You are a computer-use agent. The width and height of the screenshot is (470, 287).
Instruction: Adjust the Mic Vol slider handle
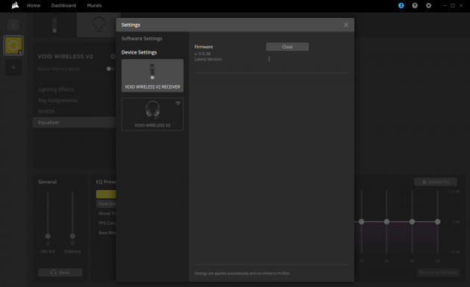48,236
